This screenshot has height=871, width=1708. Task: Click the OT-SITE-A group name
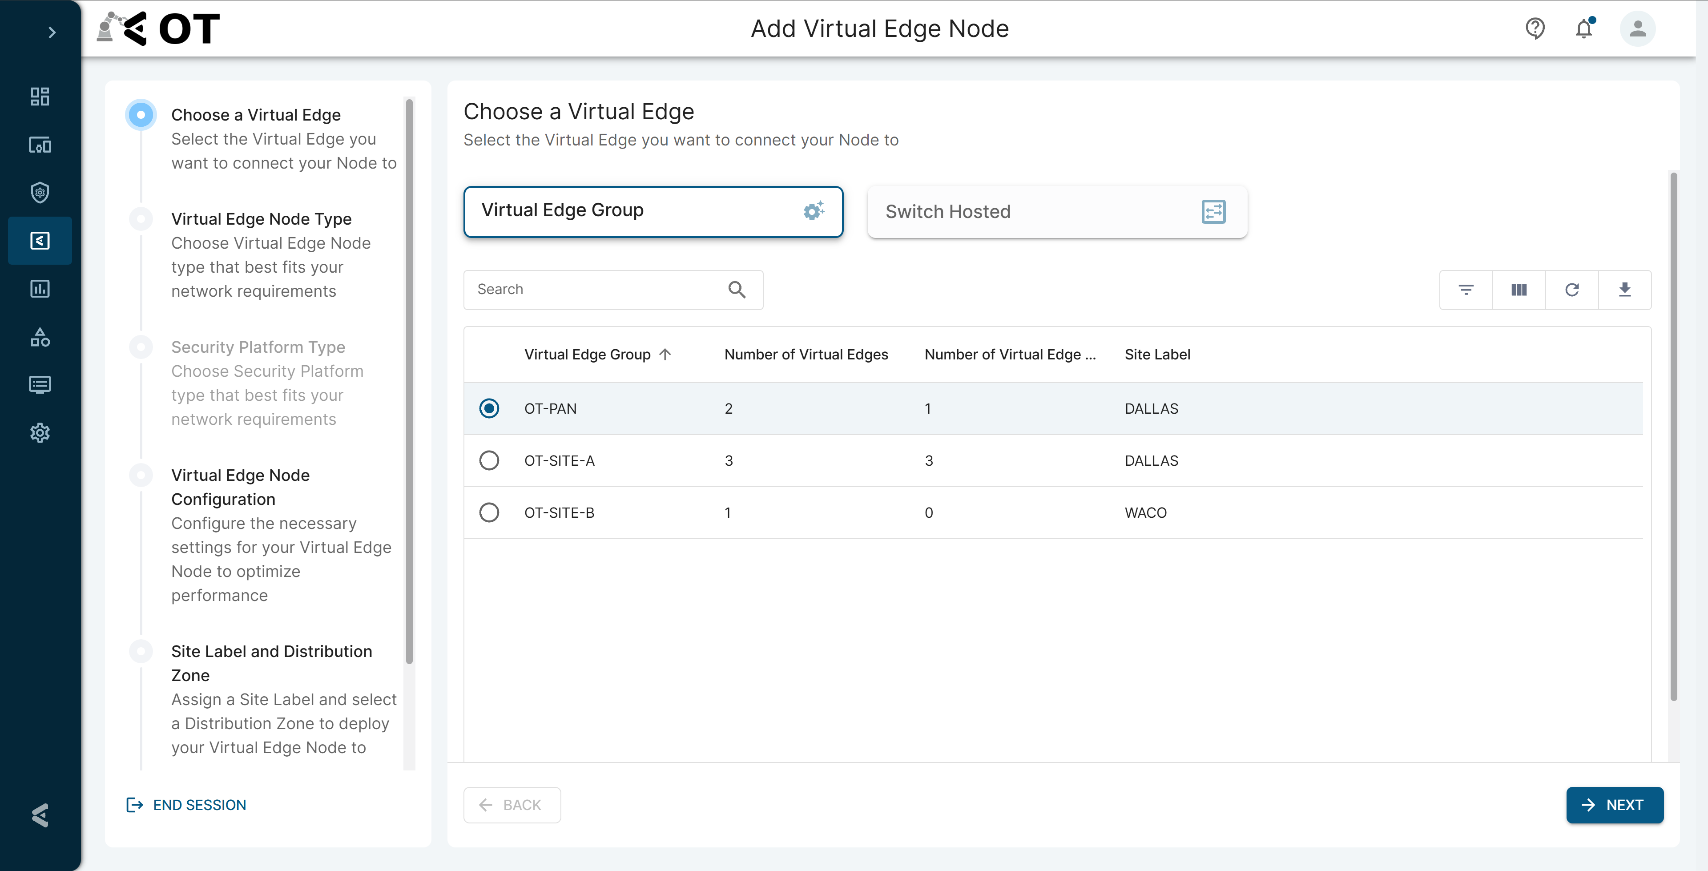pyautogui.click(x=560, y=460)
